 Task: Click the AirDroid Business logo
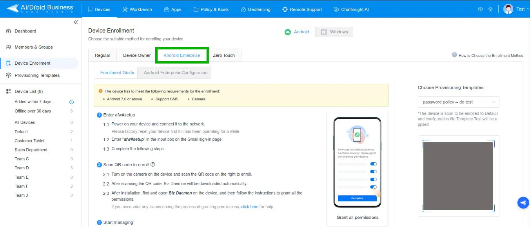[40, 8]
